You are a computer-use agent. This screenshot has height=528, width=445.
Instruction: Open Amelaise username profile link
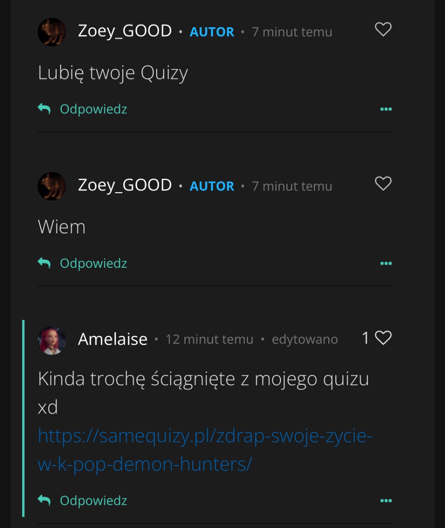click(113, 339)
